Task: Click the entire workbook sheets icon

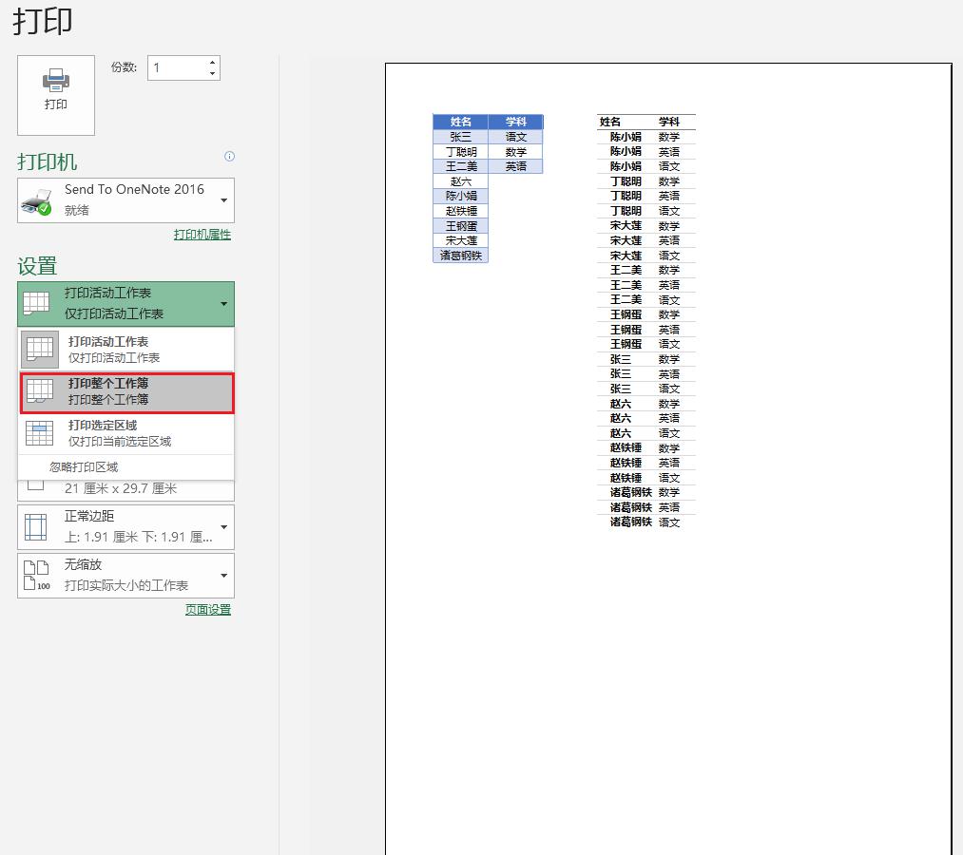Action: click(x=40, y=391)
